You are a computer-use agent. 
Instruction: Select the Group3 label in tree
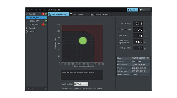[x=32, y=32]
